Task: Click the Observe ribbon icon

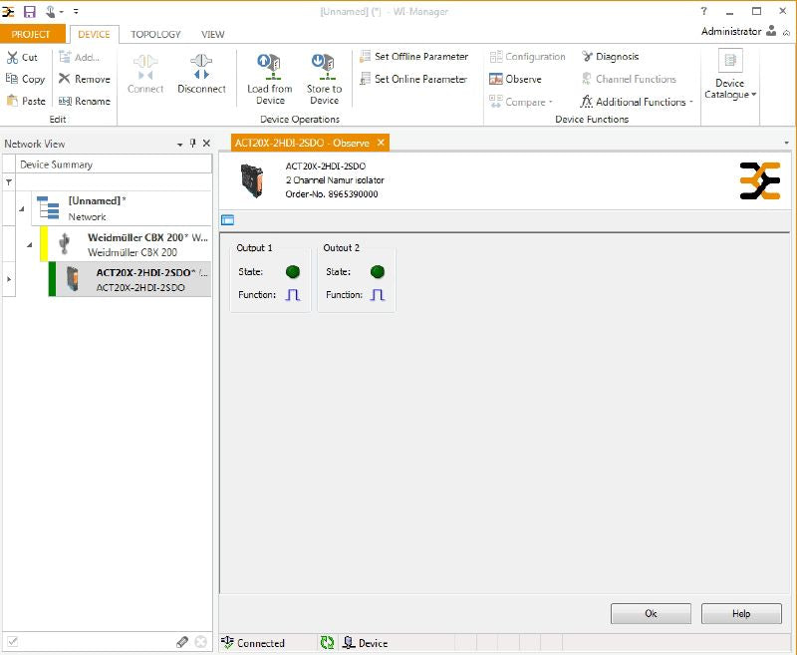Action: tap(496, 79)
